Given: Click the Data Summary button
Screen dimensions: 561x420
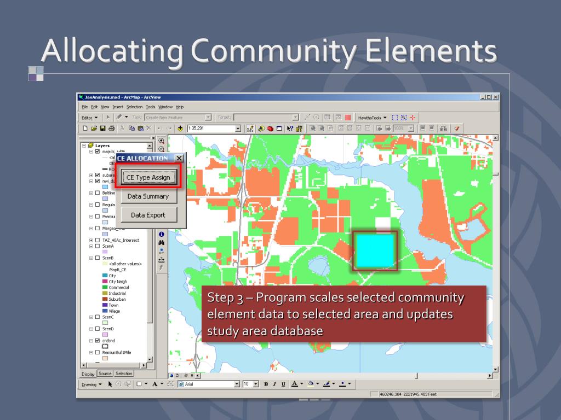Looking at the screenshot, I should click(148, 196).
